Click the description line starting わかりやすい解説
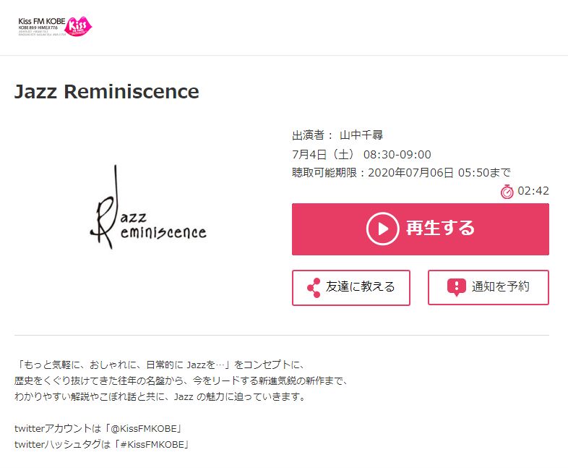This screenshot has height=468, width=568. click(x=160, y=396)
